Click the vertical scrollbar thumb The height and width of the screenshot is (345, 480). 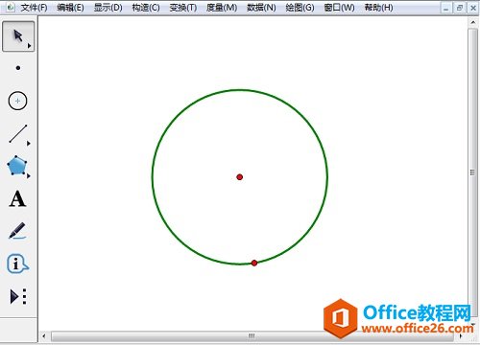[472, 172]
